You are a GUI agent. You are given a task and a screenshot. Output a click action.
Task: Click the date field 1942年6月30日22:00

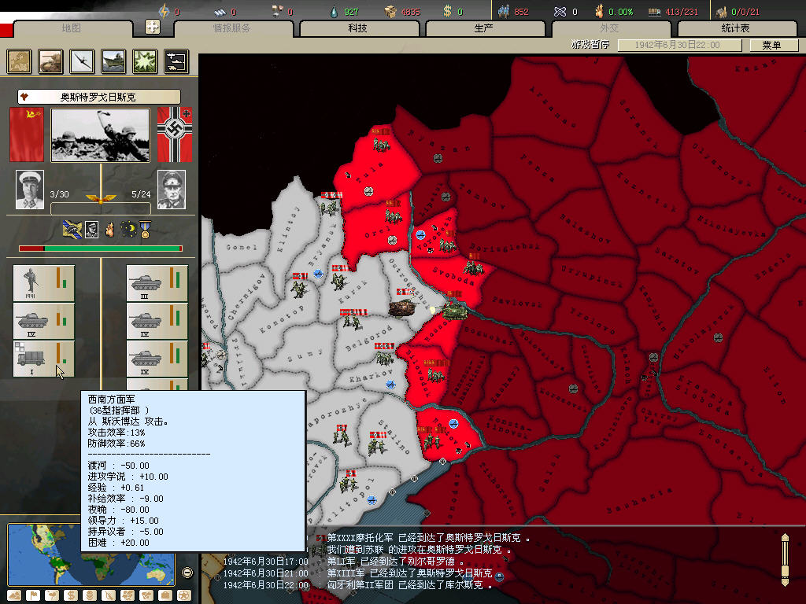(x=679, y=45)
